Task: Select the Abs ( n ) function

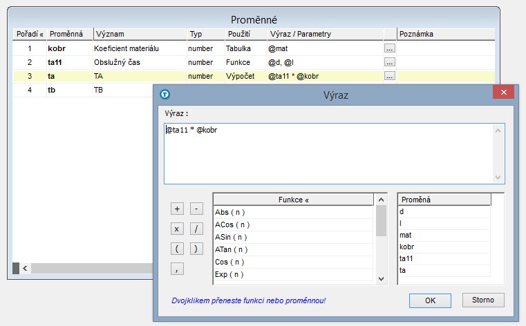Action: (x=293, y=212)
